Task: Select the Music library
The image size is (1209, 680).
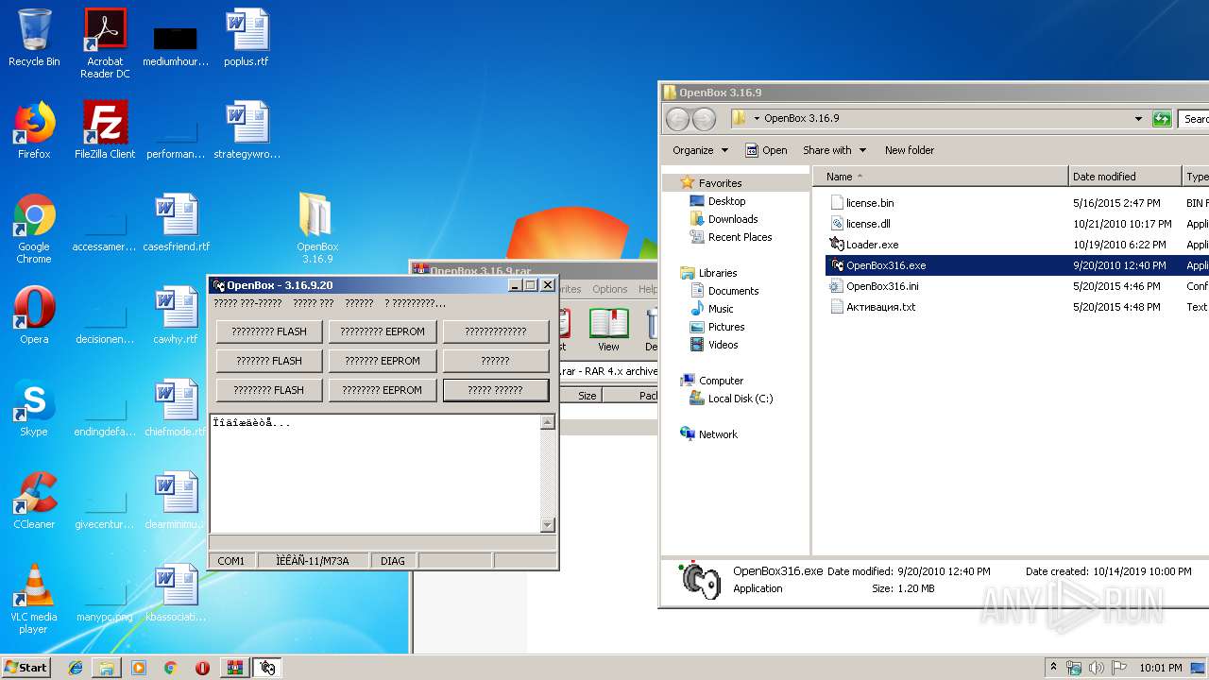Action: (720, 309)
